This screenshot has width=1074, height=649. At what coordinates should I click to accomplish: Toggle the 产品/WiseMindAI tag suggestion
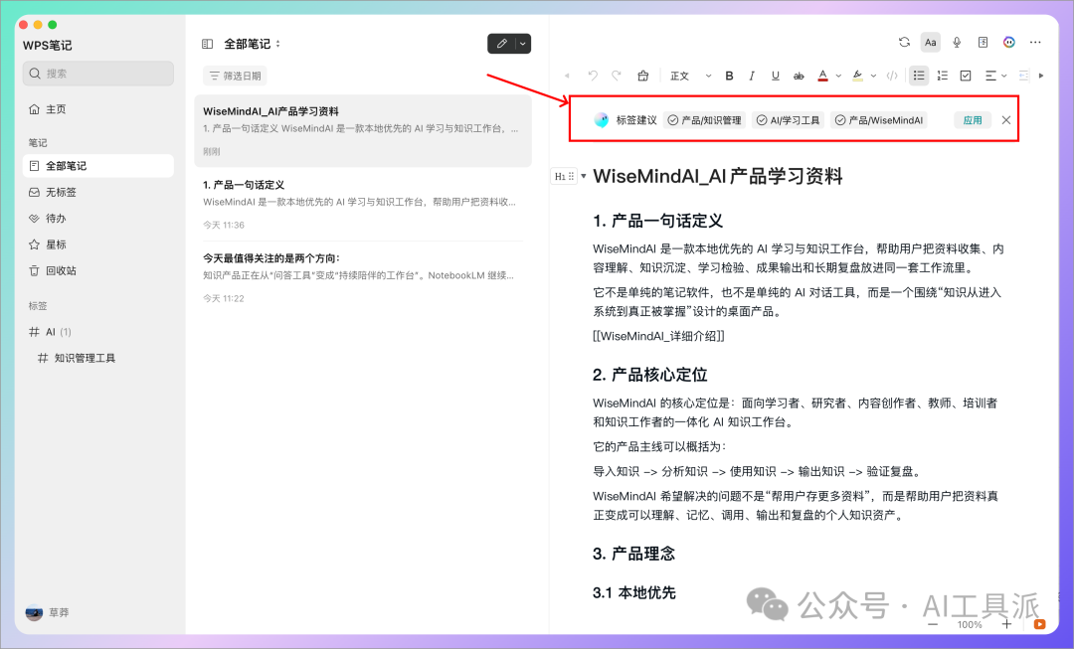(879, 120)
